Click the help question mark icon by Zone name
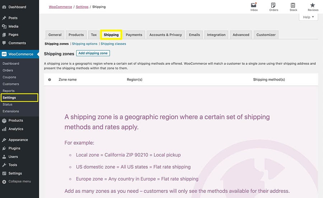 (x=50, y=79)
